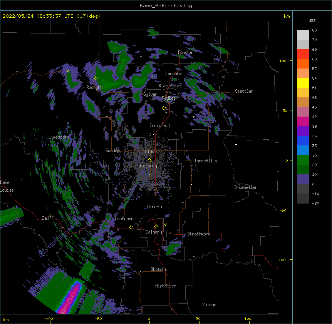
Task: Select the Strathmore map label
Action: [x=199, y=234]
